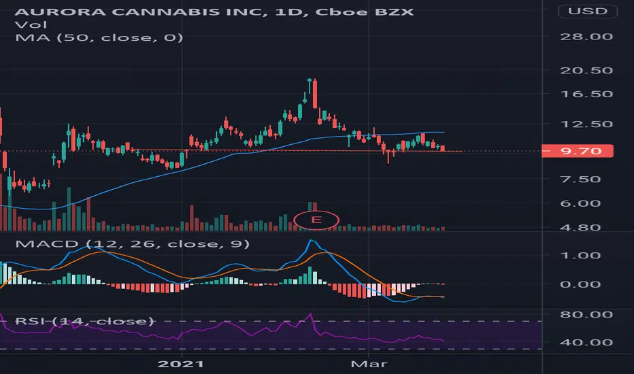Click the 7.50 price scale value
634x374 pixels.
[x=580, y=179]
